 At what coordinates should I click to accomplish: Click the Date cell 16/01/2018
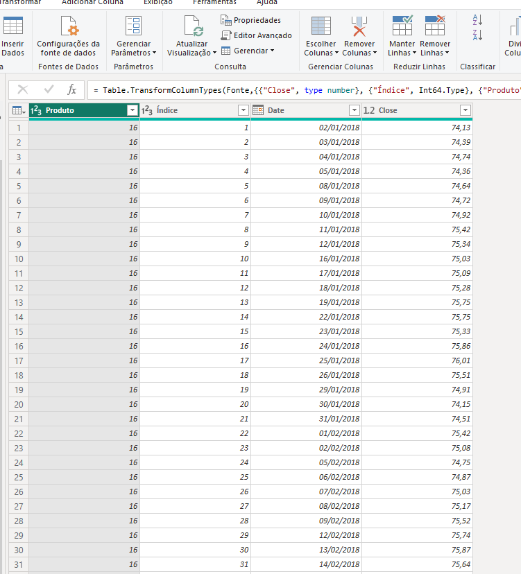[307, 259]
